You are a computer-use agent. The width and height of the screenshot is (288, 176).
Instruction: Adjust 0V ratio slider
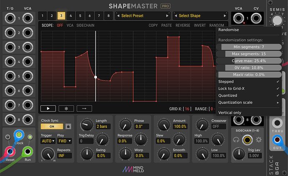[249, 68]
